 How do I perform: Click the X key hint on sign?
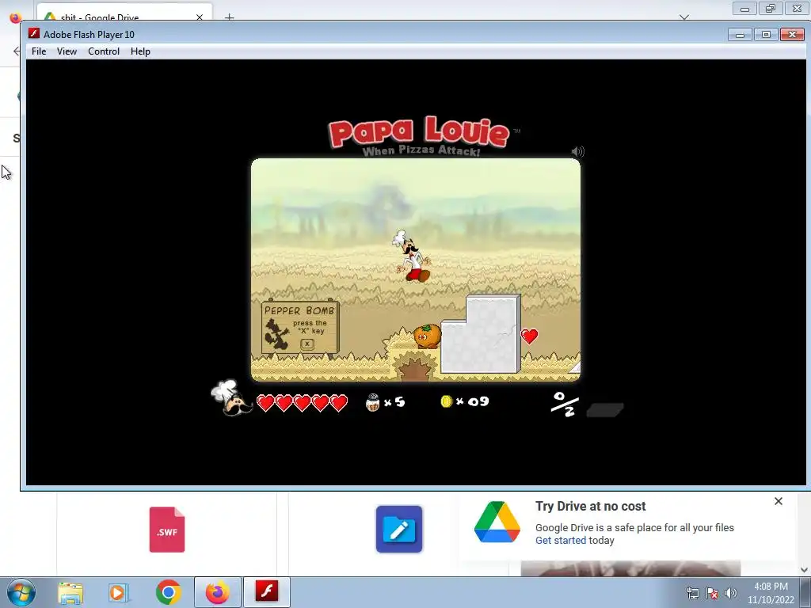coord(307,344)
